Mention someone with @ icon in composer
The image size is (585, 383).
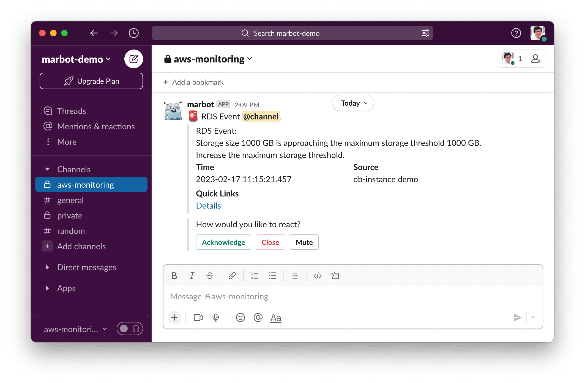[258, 318]
